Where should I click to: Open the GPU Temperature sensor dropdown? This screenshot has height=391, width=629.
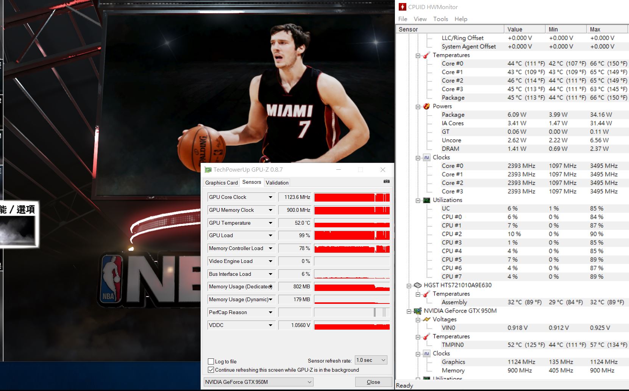tap(270, 223)
